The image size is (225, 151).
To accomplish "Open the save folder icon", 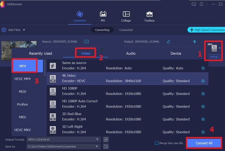I will 106,147.
